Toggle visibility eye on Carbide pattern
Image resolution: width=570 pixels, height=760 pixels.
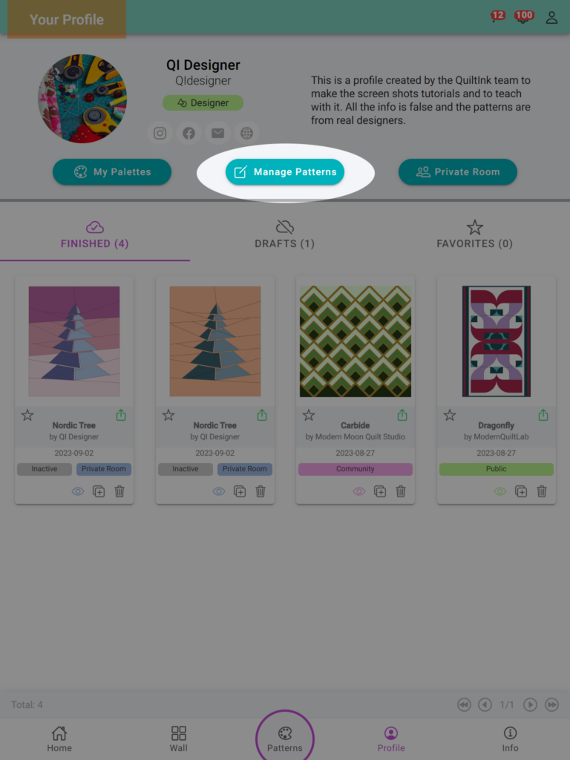point(359,491)
